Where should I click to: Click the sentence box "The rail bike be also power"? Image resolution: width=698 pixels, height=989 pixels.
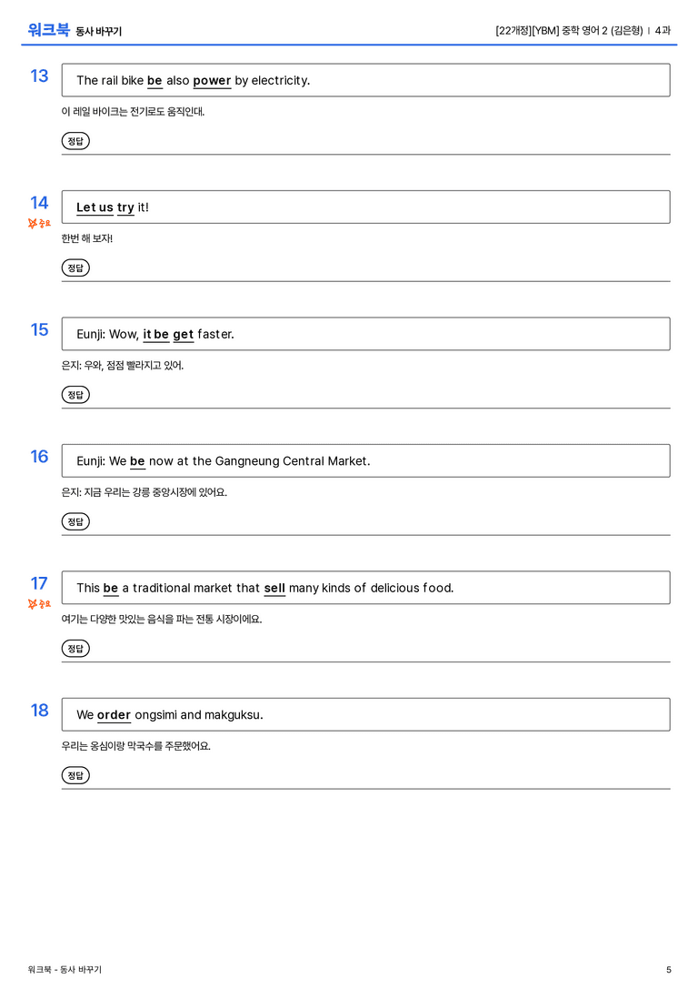coord(366,80)
